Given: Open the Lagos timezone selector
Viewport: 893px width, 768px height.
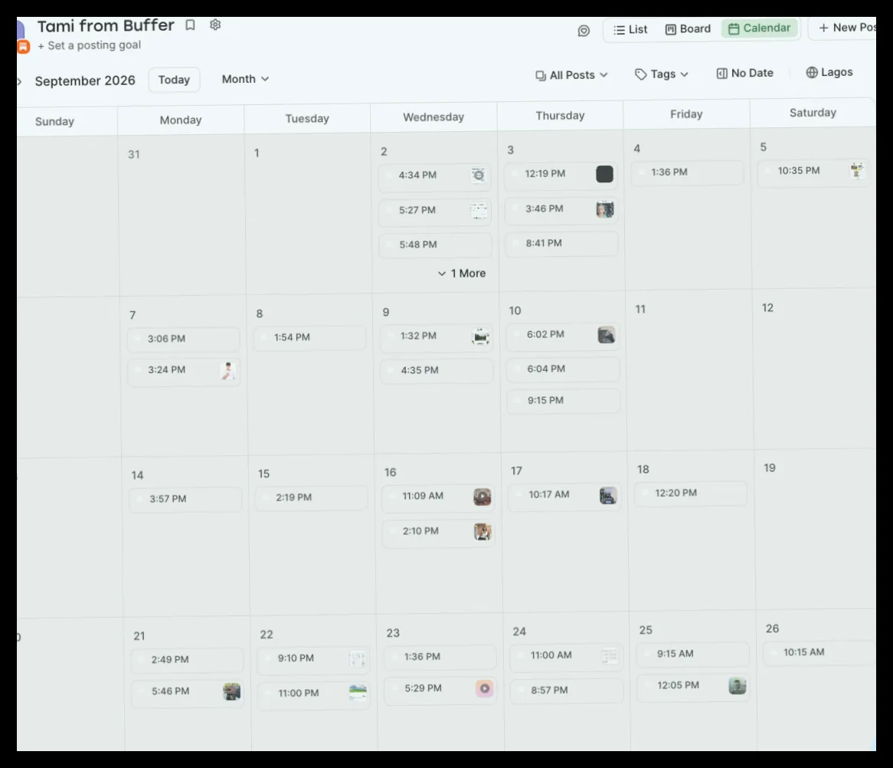Looking at the screenshot, I should [829, 72].
